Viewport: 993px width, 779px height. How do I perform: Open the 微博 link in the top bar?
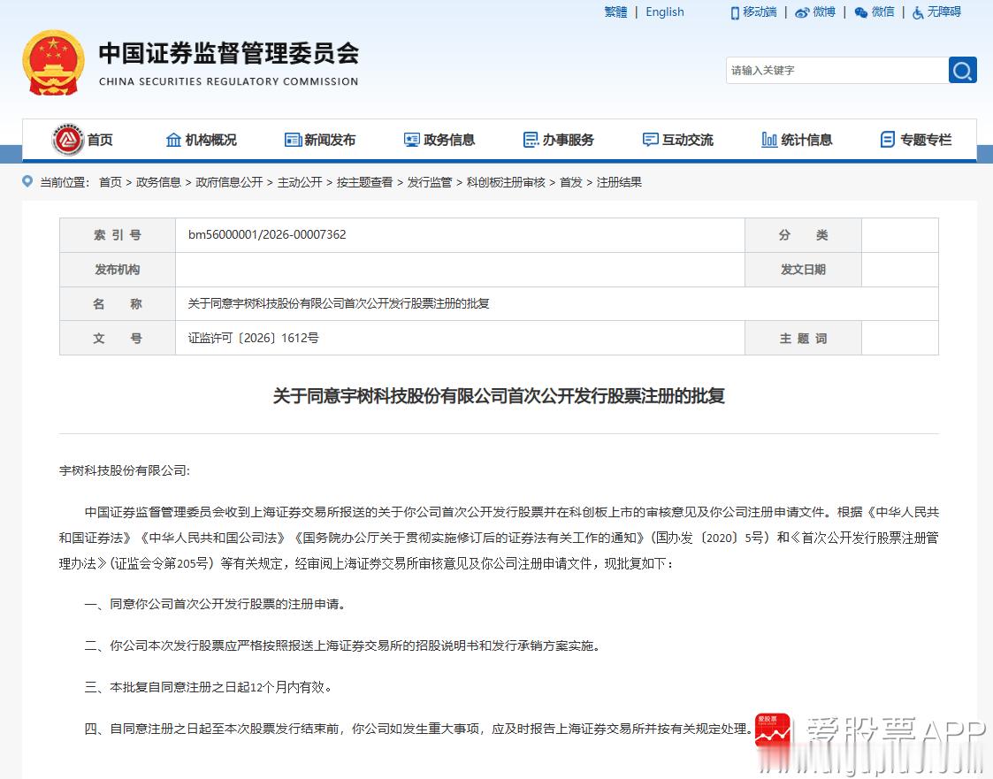point(824,12)
